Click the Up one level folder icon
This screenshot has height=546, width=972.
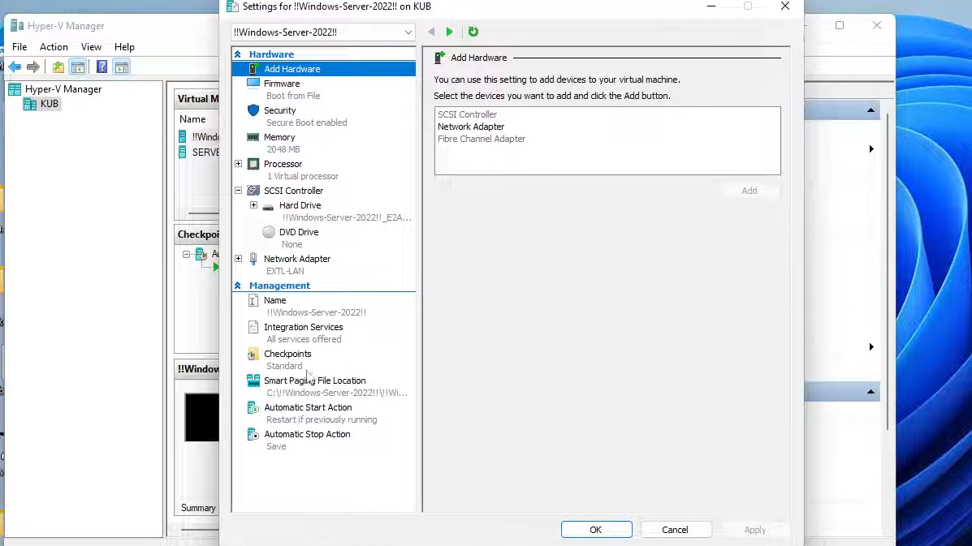coord(58,67)
